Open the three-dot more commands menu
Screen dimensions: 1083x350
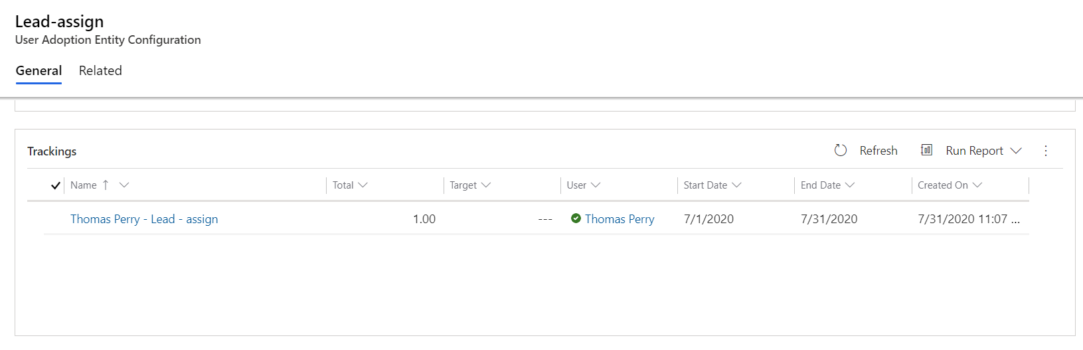click(x=1046, y=151)
